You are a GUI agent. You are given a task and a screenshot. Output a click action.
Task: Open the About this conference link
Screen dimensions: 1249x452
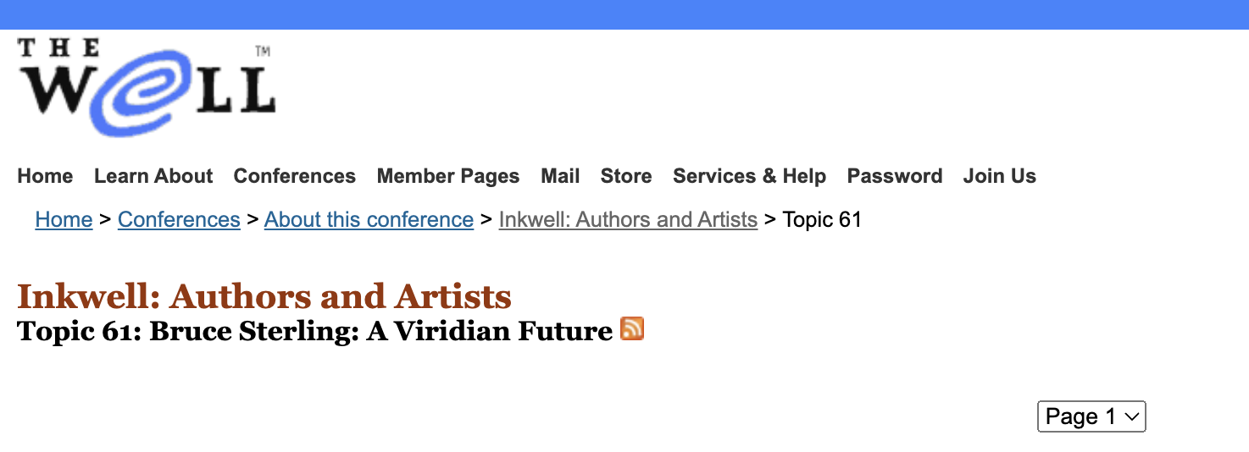[x=369, y=220]
